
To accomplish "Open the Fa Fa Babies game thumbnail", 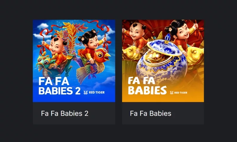I will click(x=163, y=61).
